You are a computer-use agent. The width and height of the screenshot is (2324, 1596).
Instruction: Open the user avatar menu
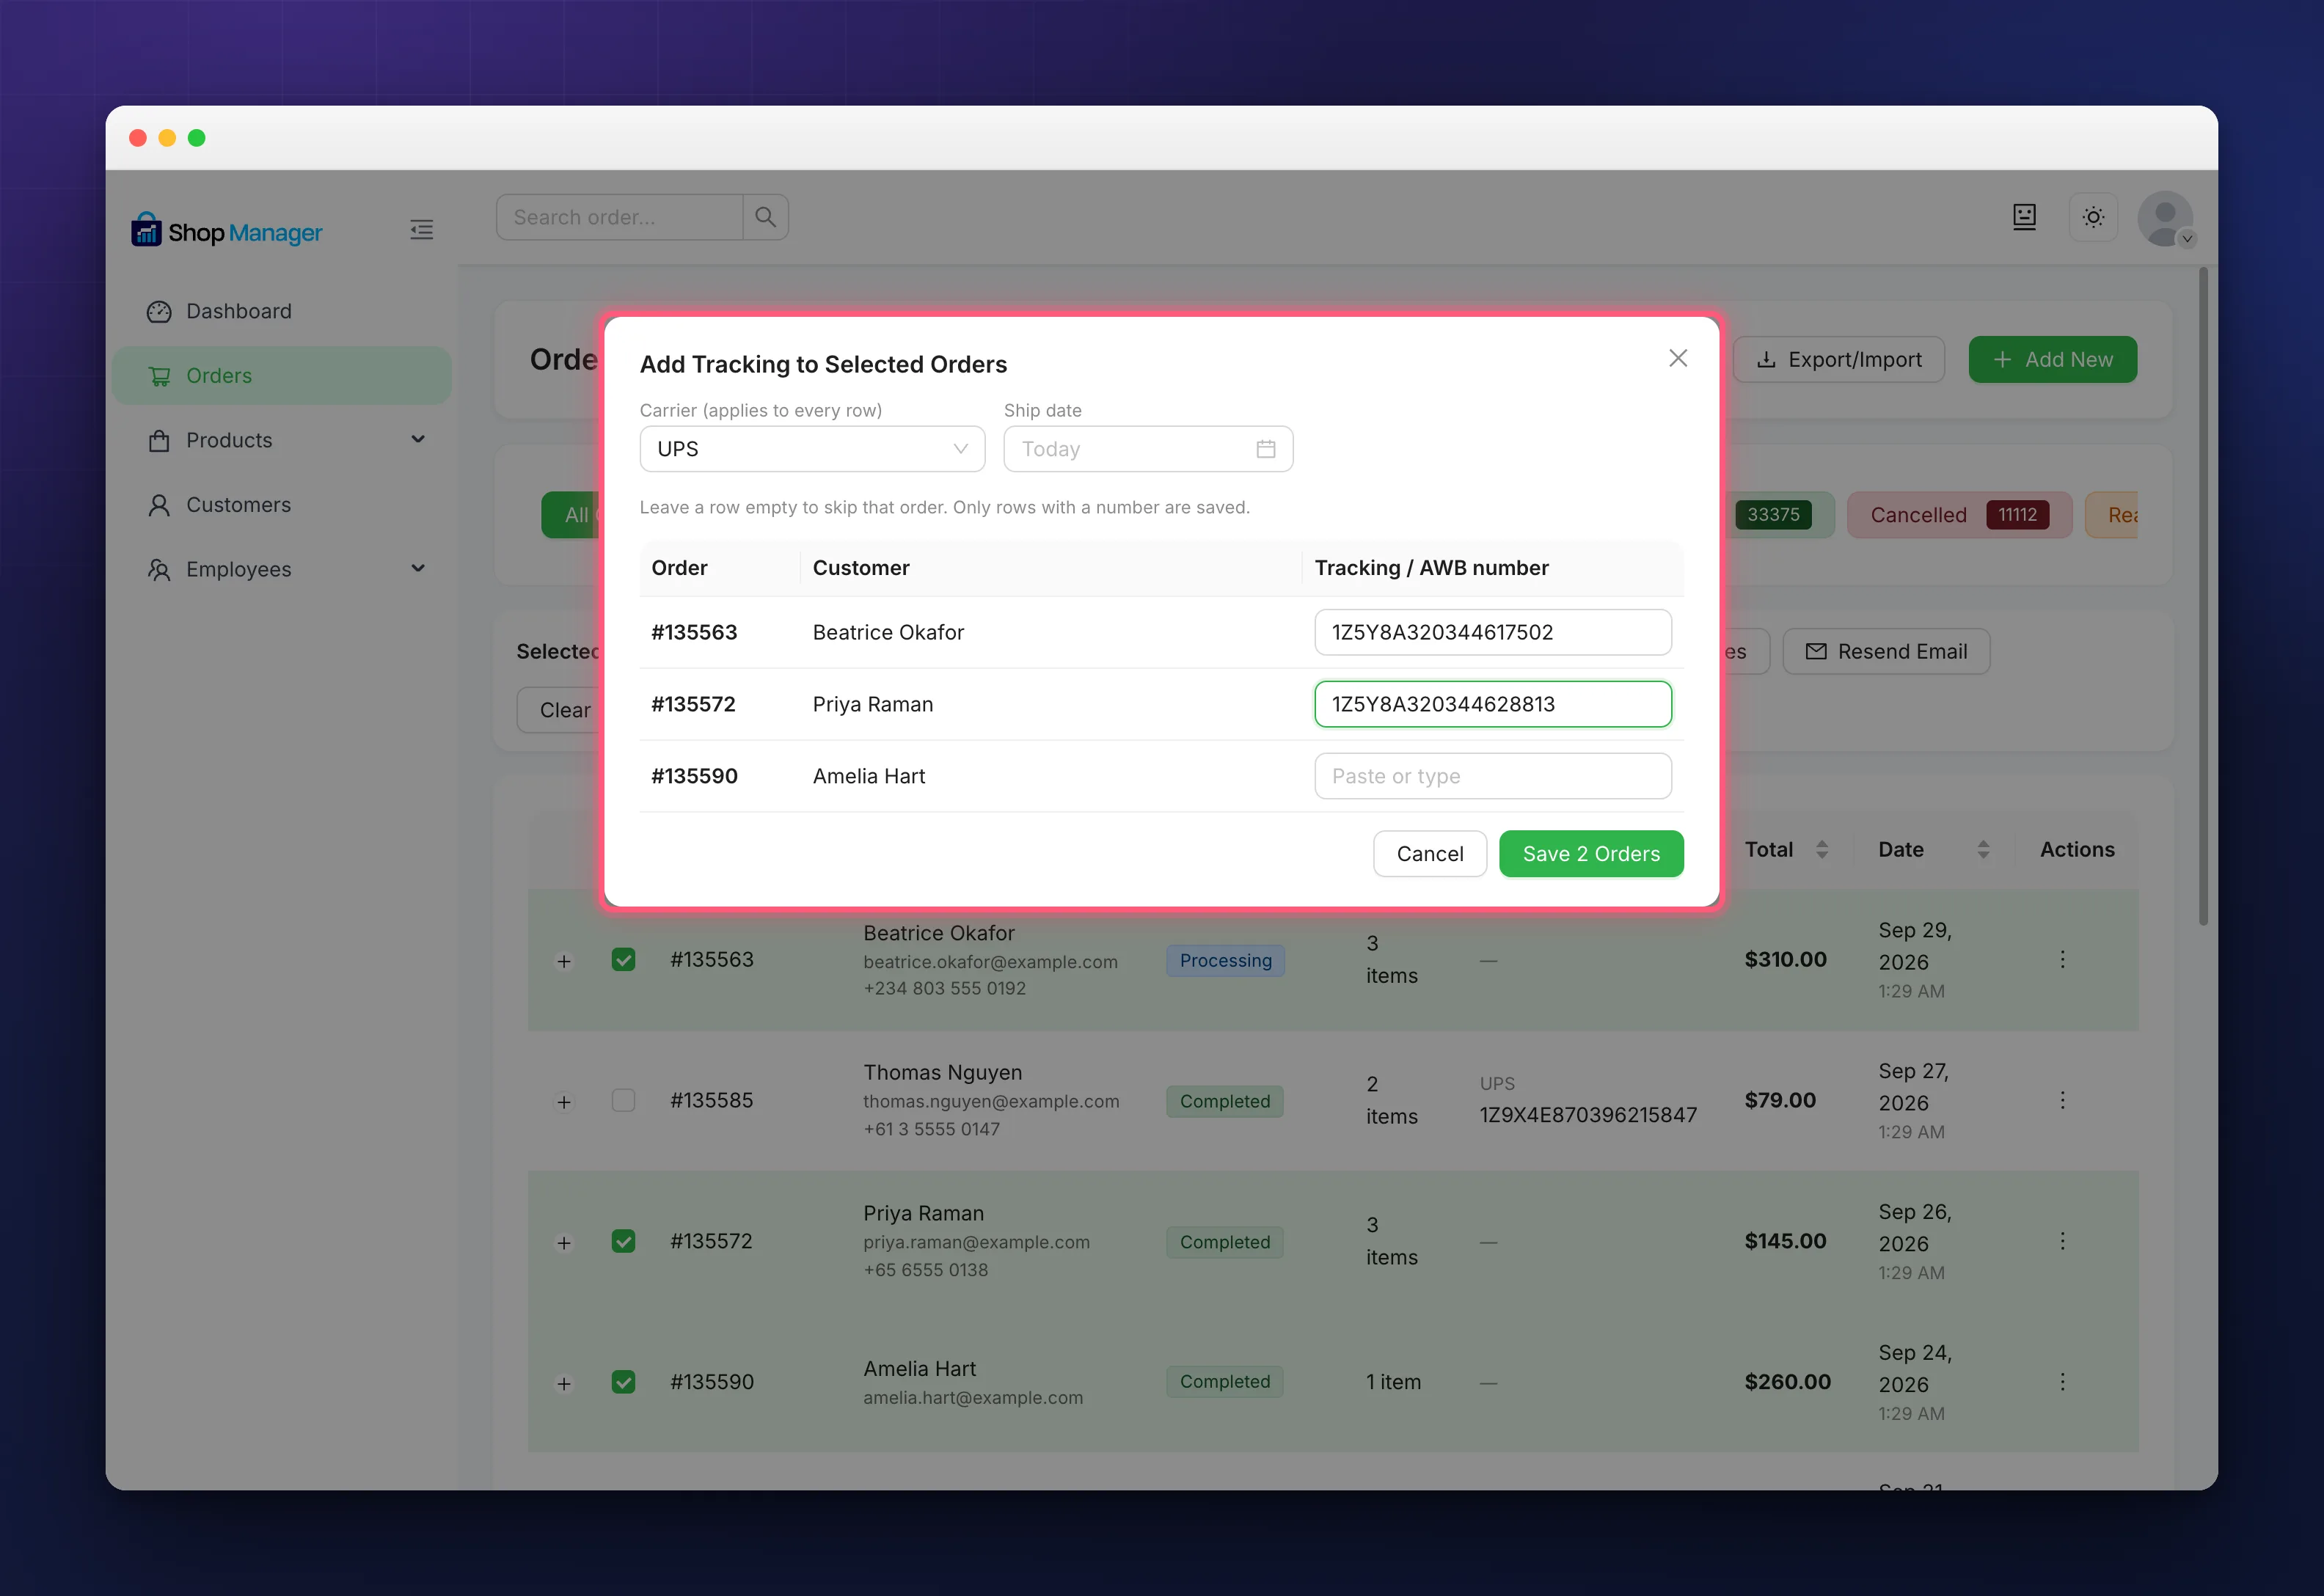[2165, 219]
